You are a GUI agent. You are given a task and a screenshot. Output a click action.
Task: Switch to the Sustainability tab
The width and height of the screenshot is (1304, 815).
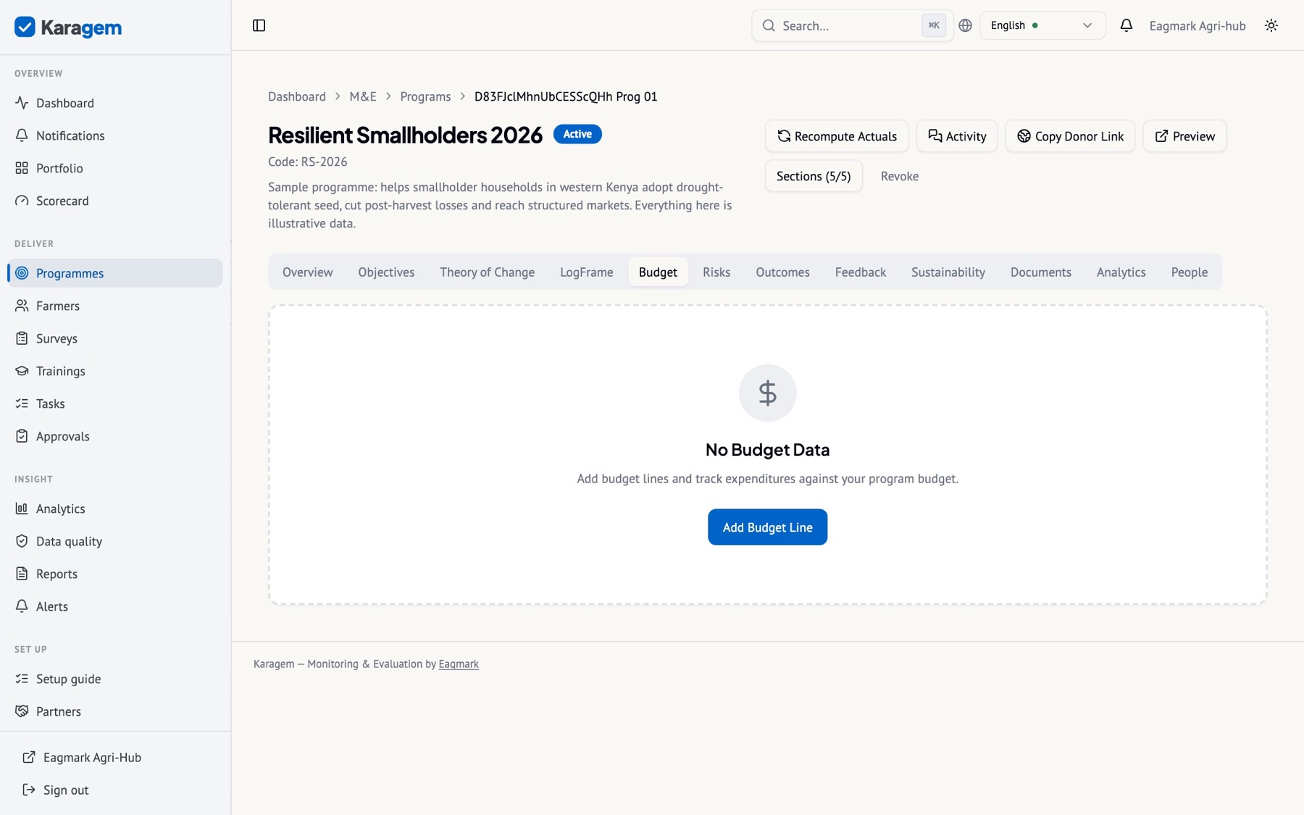(948, 272)
